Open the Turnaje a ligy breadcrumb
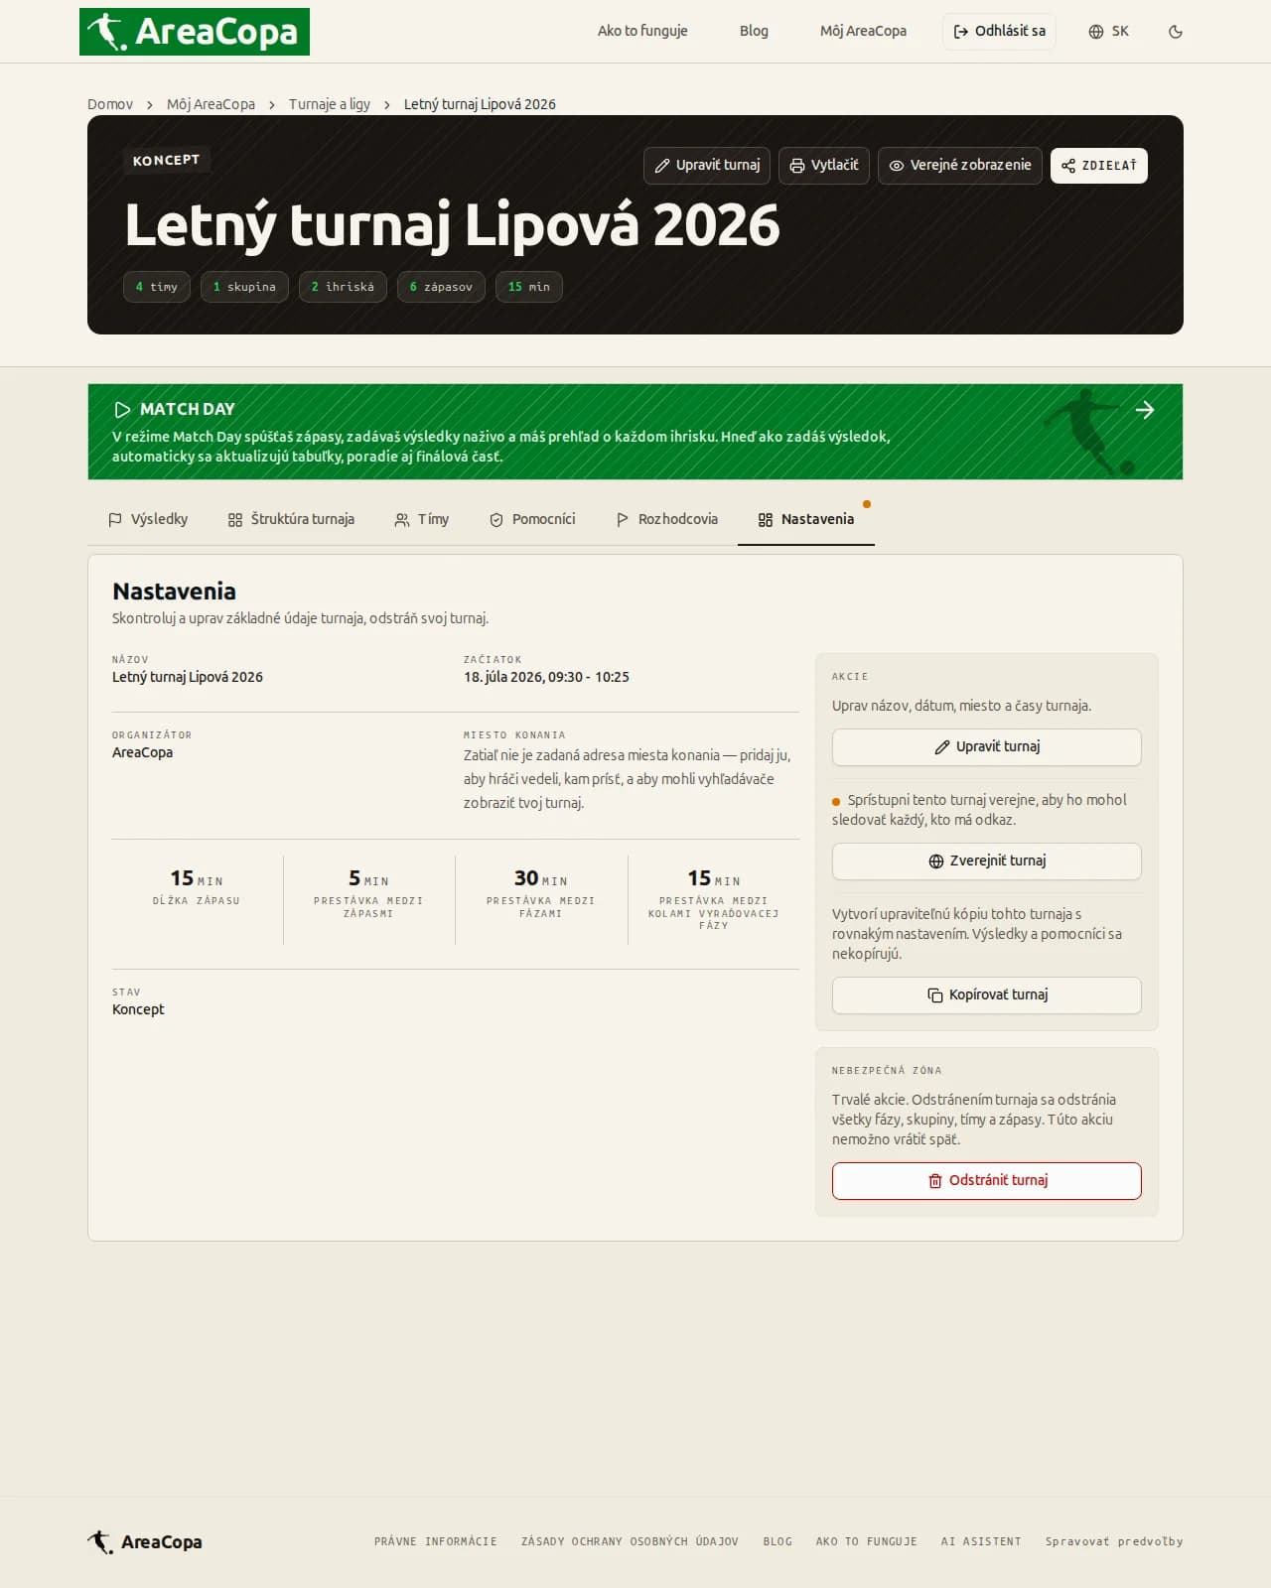 pyautogui.click(x=330, y=104)
